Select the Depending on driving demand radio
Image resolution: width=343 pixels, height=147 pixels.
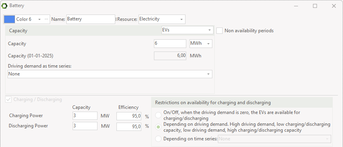coord(158,127)
